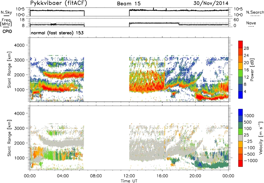Click the '2000' tick on velocity panel
The image size is (264, 183).
pos(19,143)
